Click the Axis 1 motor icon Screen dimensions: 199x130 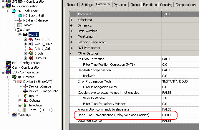tap(25, 34)
